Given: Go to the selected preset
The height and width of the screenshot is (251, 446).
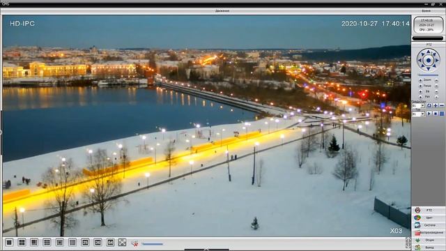Looking at the screenshot, I should [429, 105].
